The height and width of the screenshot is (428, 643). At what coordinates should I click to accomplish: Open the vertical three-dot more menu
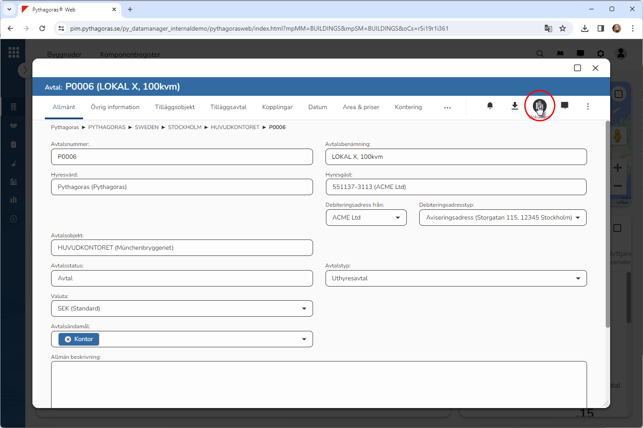(x=587, y=106)
